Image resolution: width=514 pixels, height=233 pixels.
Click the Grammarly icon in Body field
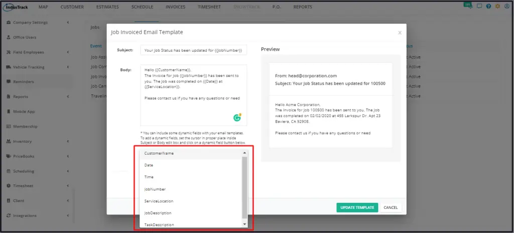pos(237,118)
